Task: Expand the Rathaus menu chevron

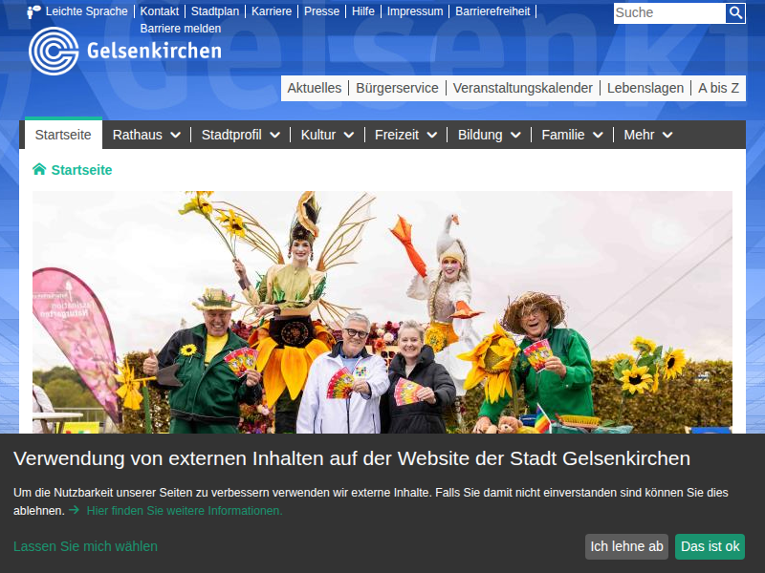Action: [176, 135]
